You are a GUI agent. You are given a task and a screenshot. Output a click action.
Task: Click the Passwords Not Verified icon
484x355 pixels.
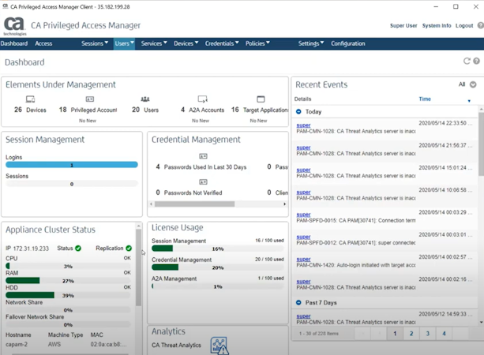(x=203, y=182)
